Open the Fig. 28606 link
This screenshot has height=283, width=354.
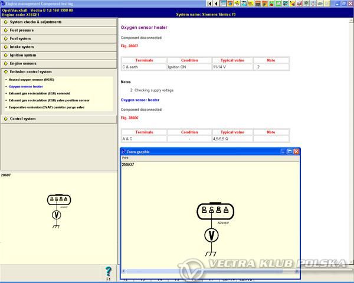pos(129,118)
